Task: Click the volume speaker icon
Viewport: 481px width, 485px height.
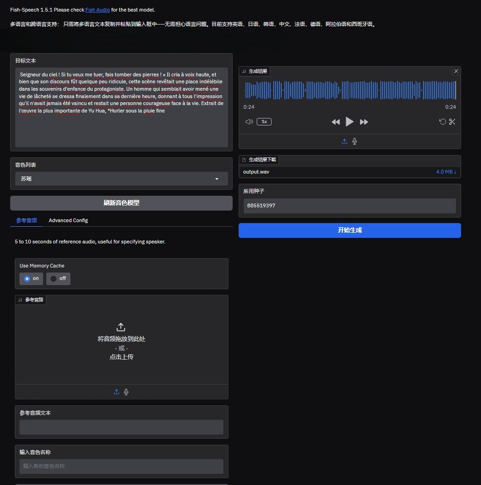Action: [x=249, y=122]
